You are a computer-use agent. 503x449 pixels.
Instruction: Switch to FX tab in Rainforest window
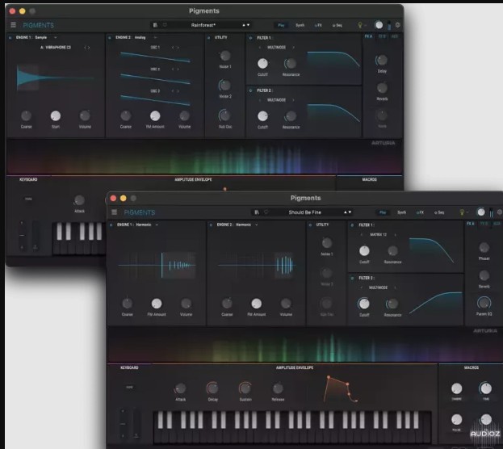click(318, 25)
